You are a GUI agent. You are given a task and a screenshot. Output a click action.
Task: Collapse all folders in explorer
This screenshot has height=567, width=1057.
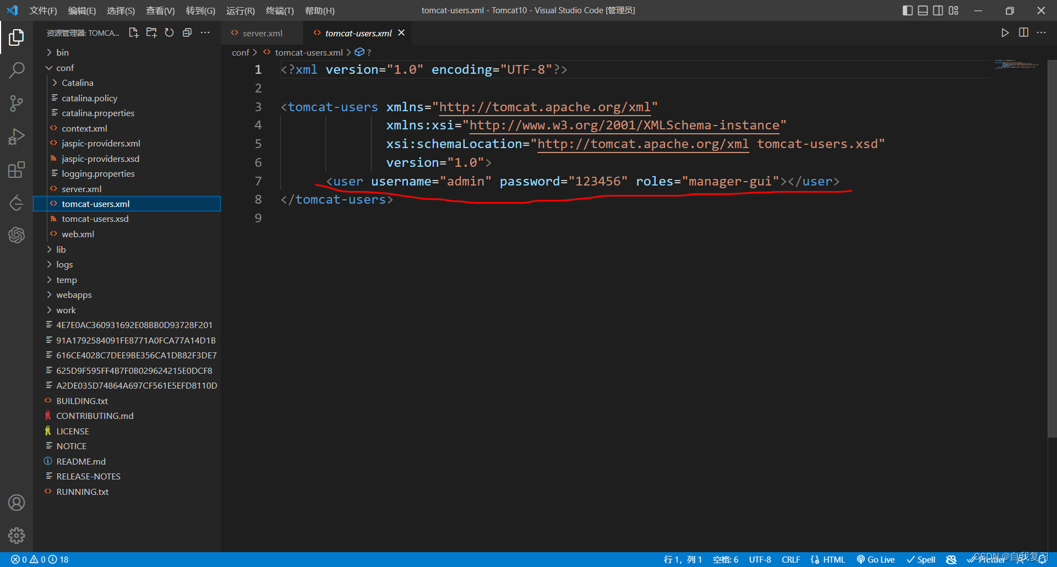pos(187,33)
